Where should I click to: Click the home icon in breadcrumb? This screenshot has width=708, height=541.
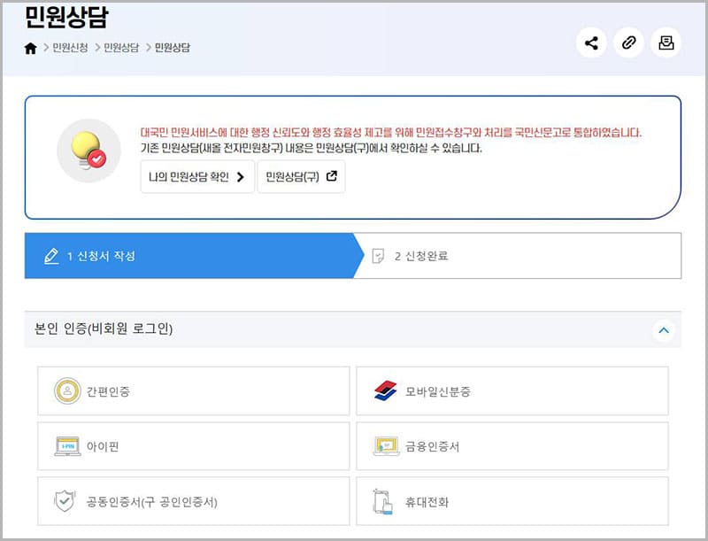tap(31, 48)
